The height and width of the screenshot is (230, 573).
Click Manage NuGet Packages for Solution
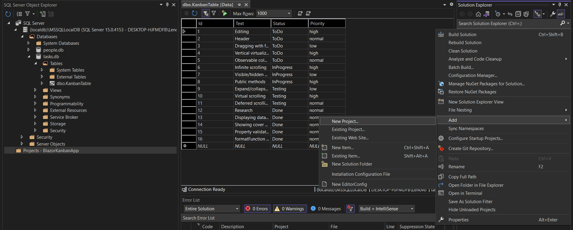coord(486,84)
